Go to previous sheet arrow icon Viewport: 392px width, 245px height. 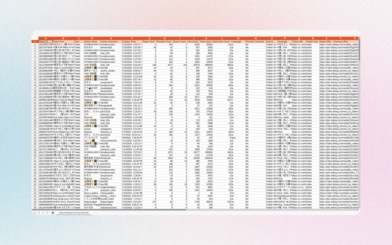point(39,213)
